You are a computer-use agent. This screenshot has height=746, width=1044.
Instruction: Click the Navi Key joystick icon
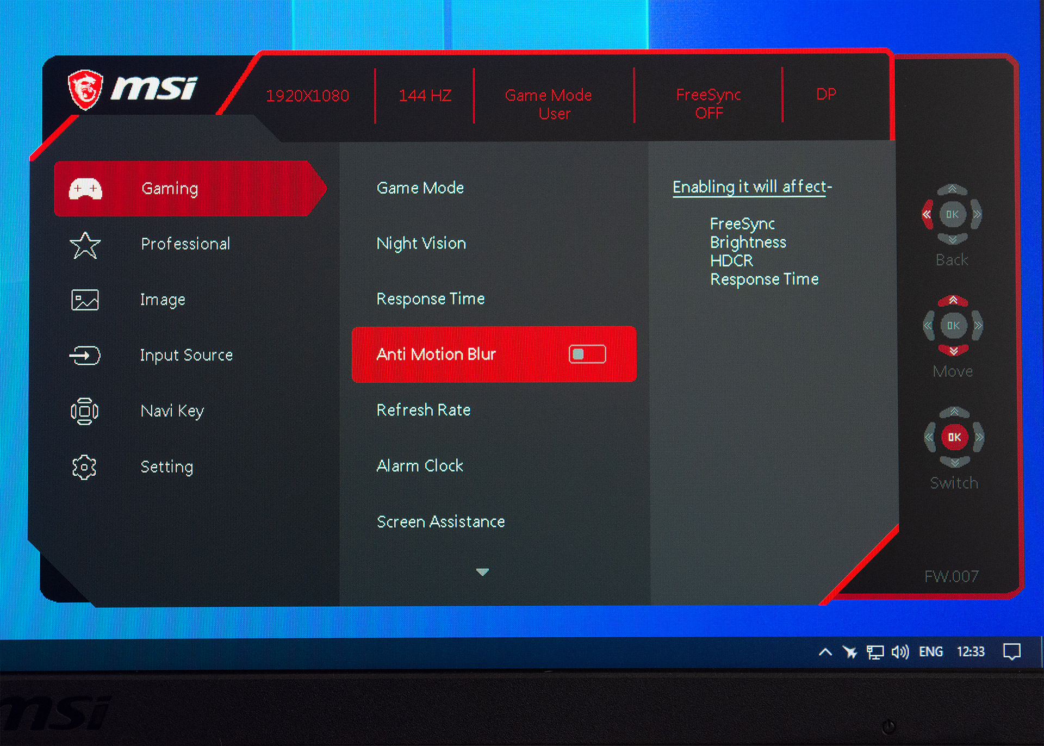pyautogui.click(x=84, y=411)
